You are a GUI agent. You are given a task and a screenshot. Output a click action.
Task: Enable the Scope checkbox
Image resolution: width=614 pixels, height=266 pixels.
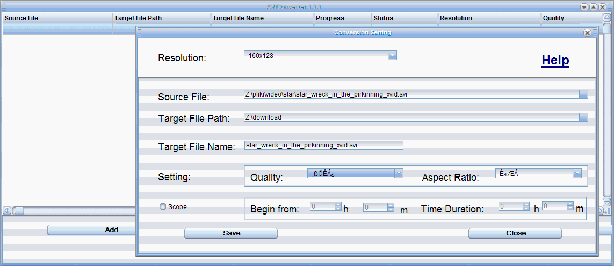coord(163,206)
